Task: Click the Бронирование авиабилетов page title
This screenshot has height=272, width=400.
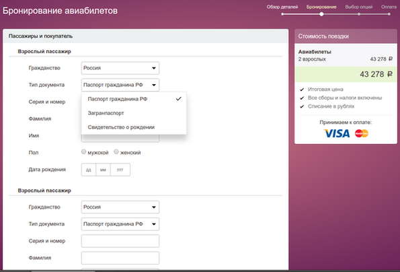Action: tap(61, 11)
